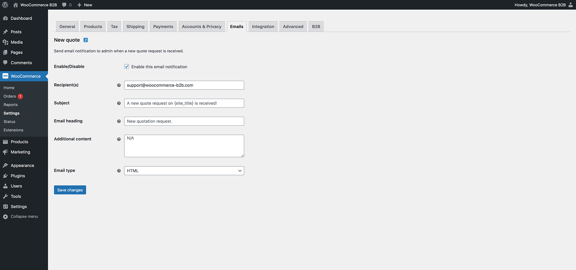Click the Recipient(s) email input field

[x=184, y=85]
